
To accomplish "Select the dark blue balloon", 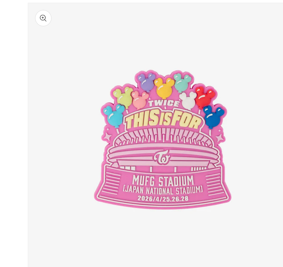I will click(x=213, y=116).
